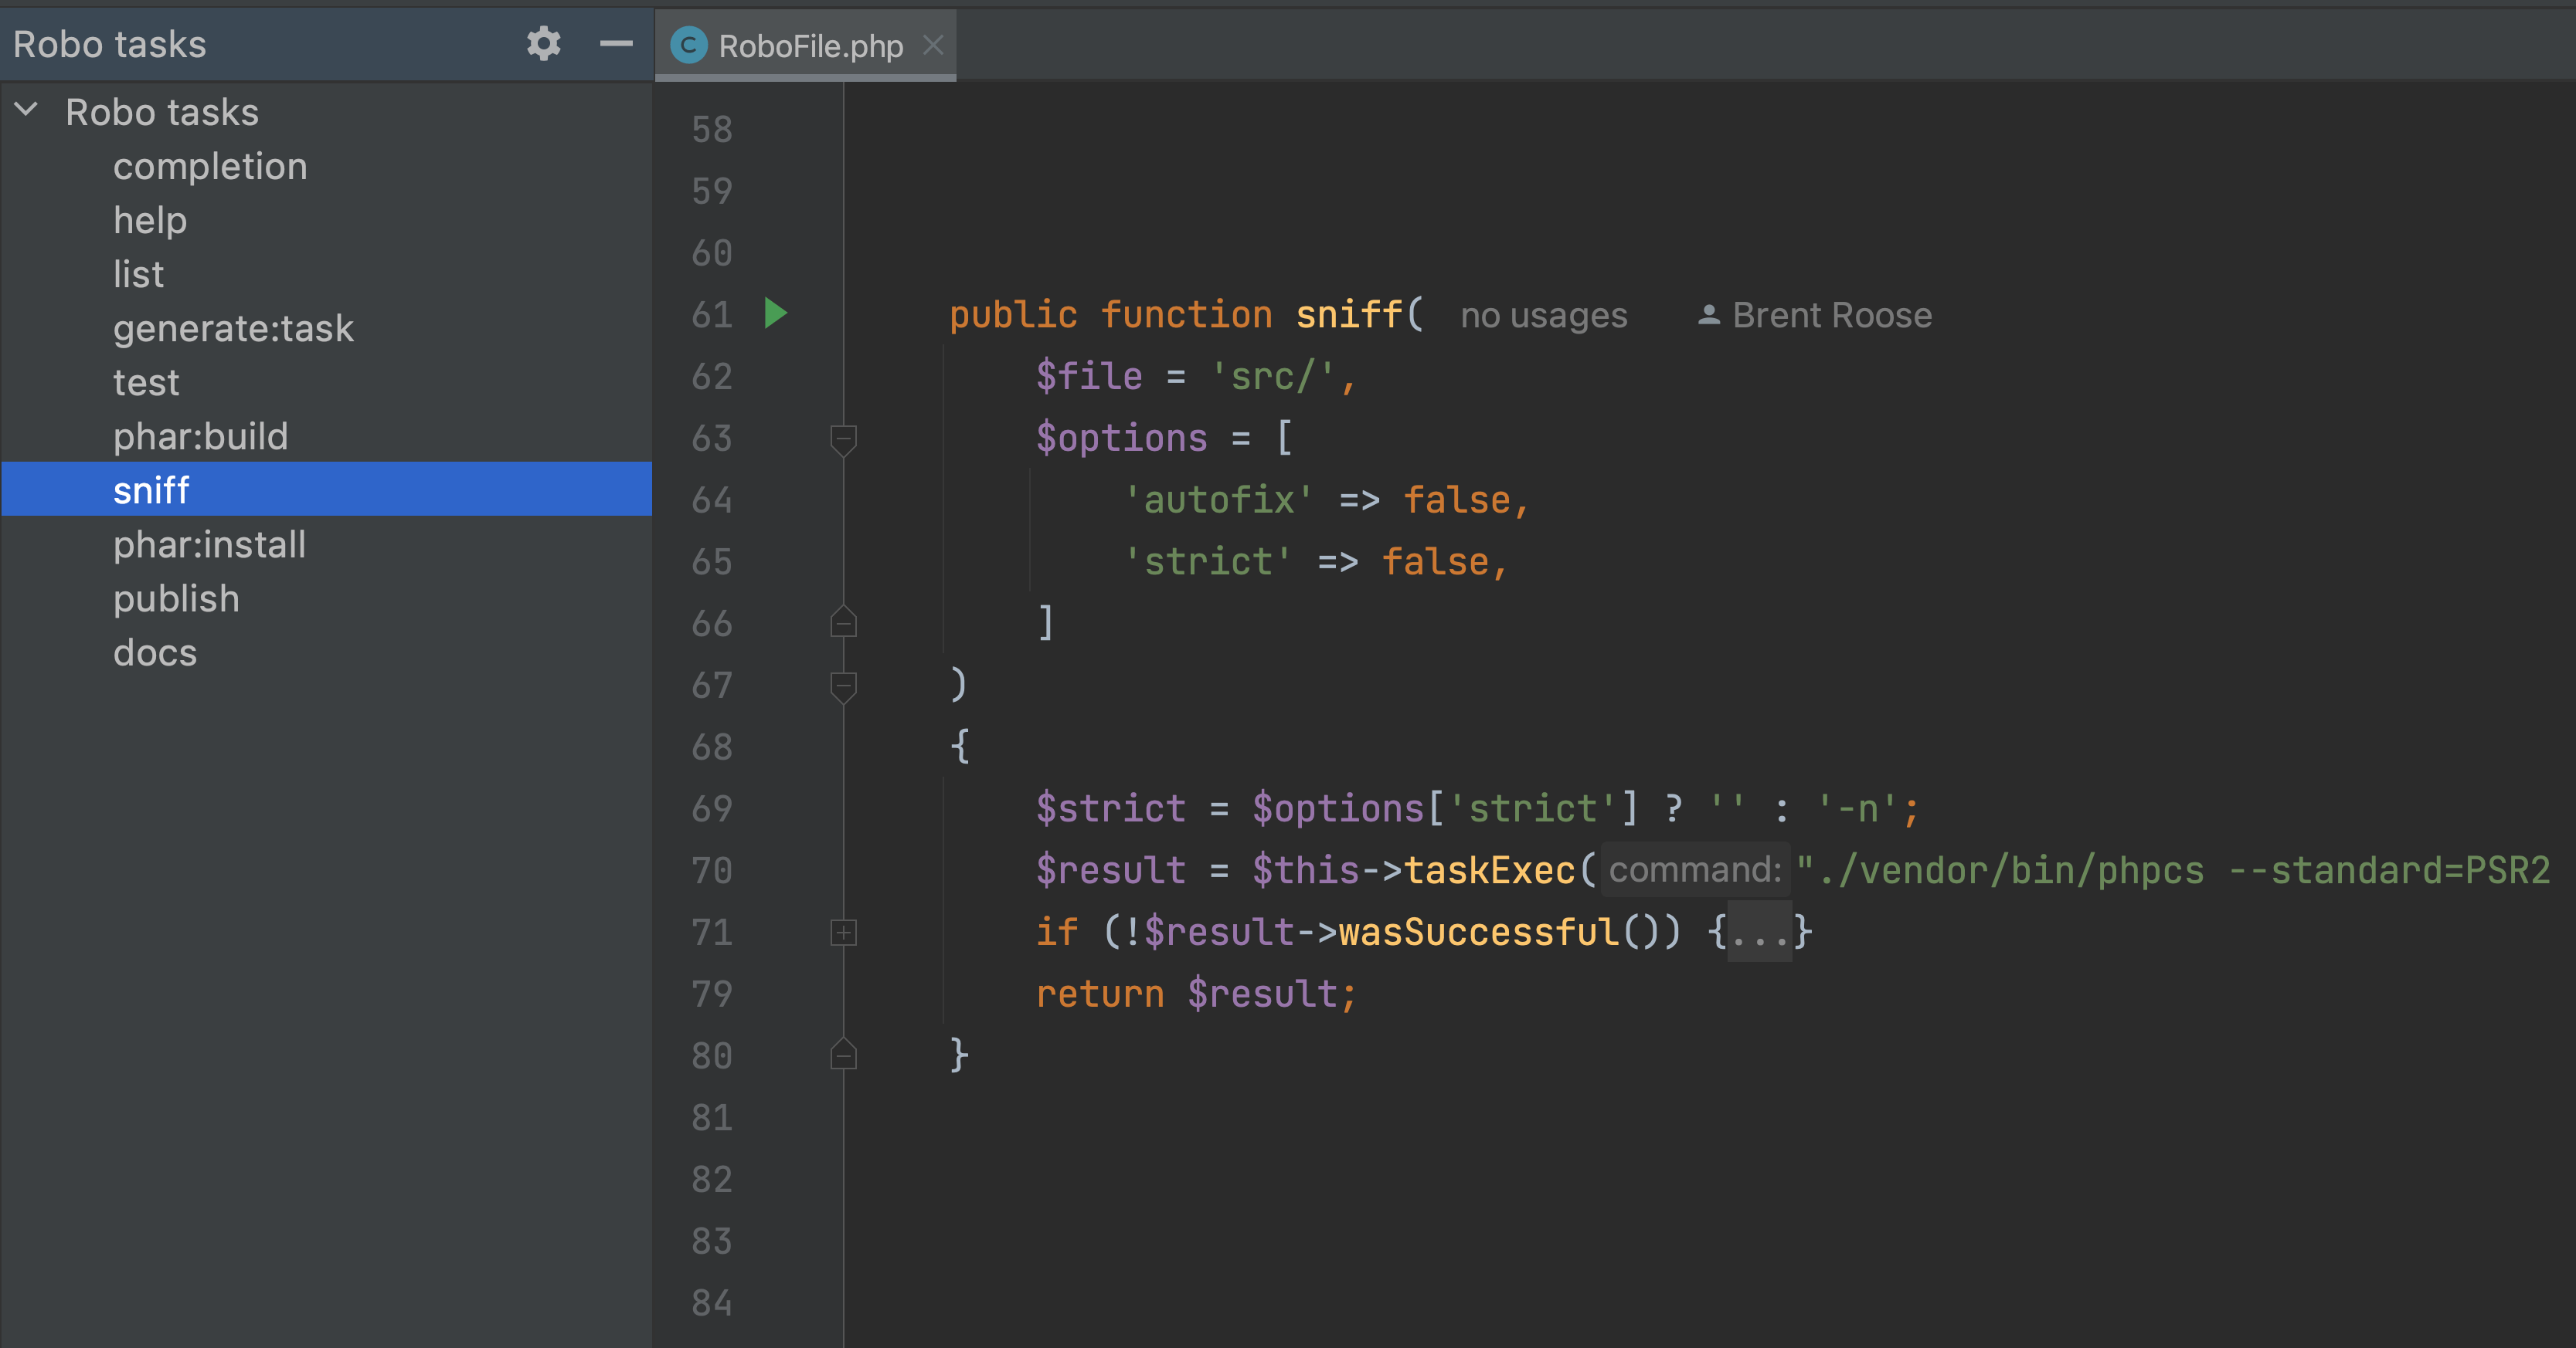
Task: Select the phar:build task
Action: pyautogui.click(x=200, y=437)
